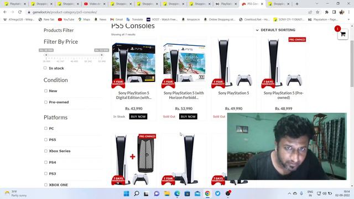Check the XBOX ONE platform filter

pos(46,185)
